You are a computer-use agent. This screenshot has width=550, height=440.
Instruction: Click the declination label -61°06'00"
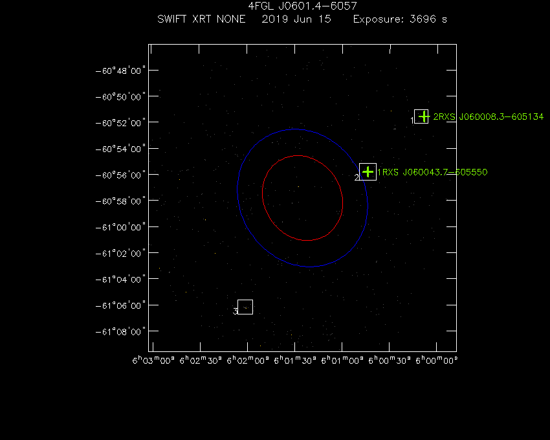120,305
